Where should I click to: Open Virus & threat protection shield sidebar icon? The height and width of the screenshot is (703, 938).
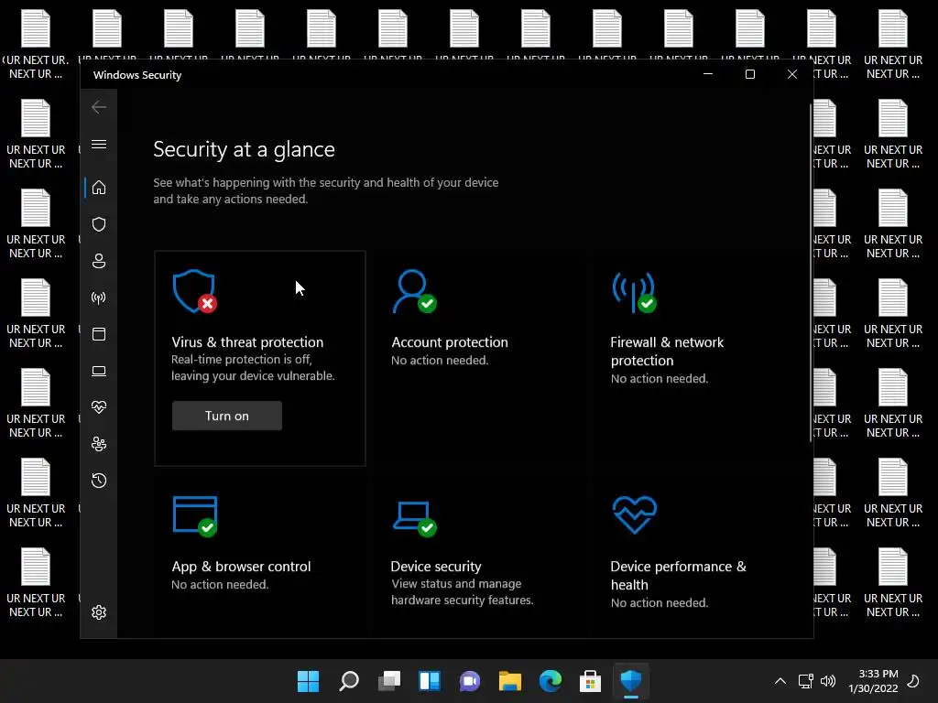tap(99, 224)
